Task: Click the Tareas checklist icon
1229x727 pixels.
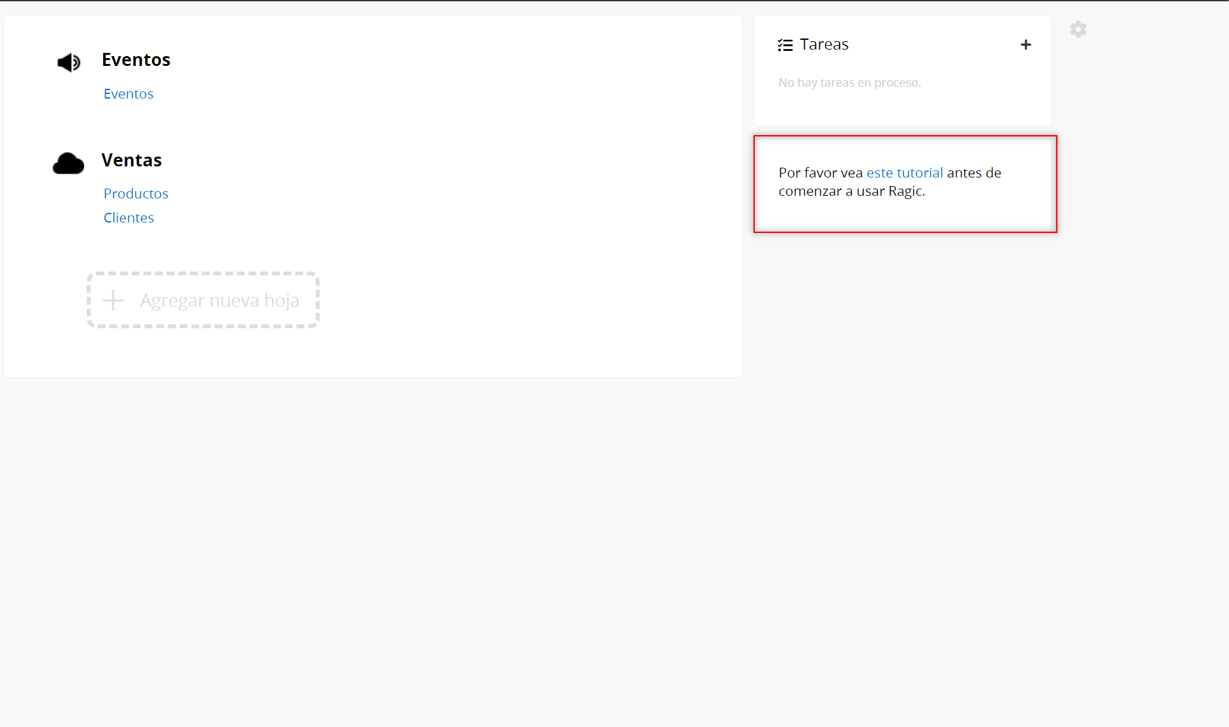Action: (785, 45)
